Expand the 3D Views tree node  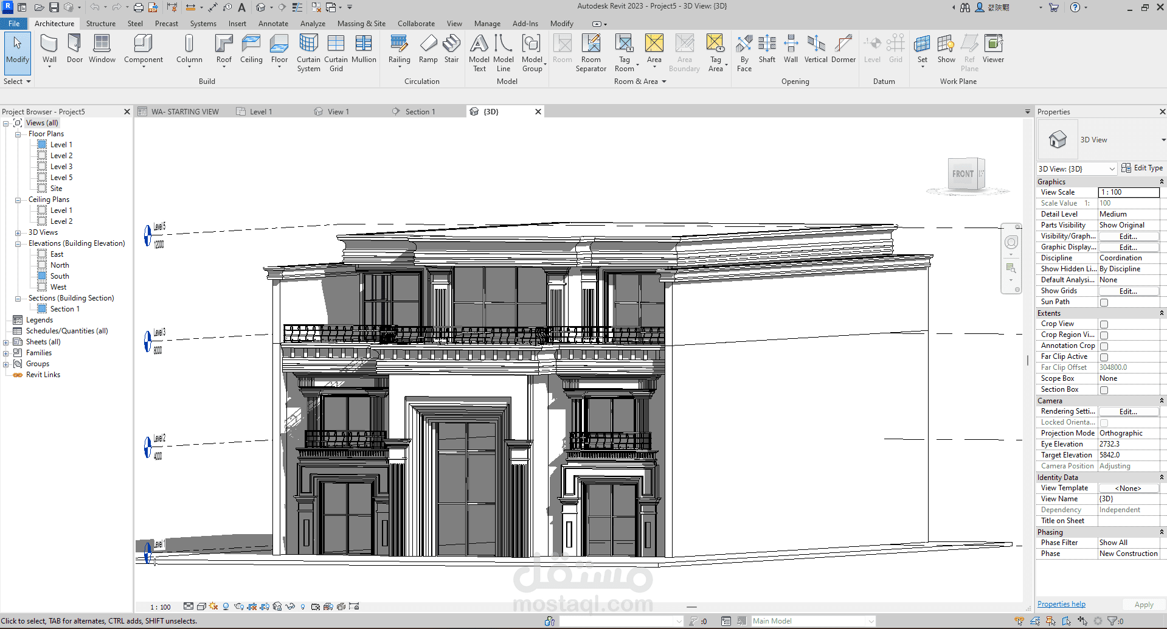tap(18, 232)
